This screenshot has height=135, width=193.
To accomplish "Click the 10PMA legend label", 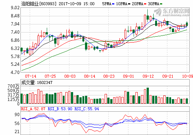I will 122,4.
